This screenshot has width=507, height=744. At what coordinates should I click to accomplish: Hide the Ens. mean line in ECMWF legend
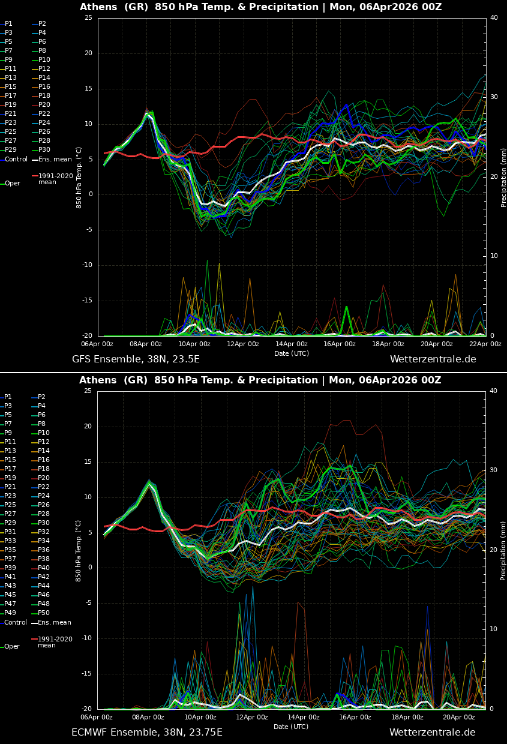[x=54, y=623]
